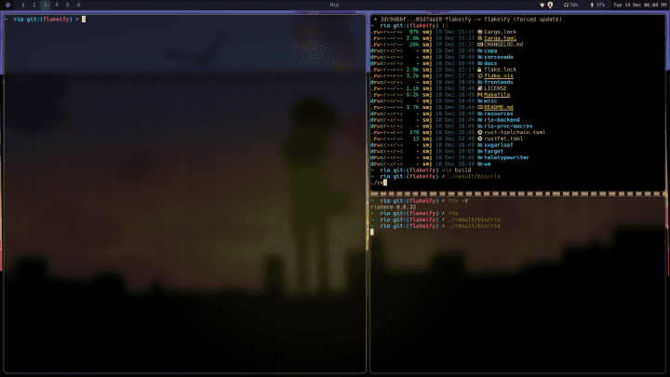Click the sugarloaf directory name

pyautogui.click(x=498, y=145)
